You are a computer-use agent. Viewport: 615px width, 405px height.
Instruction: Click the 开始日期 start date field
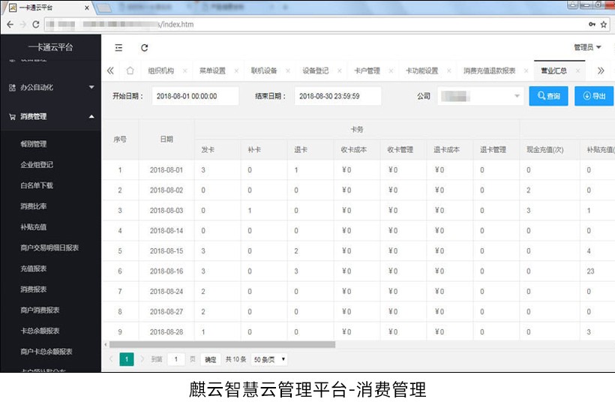pyautogui.click(x=195, y=96)
